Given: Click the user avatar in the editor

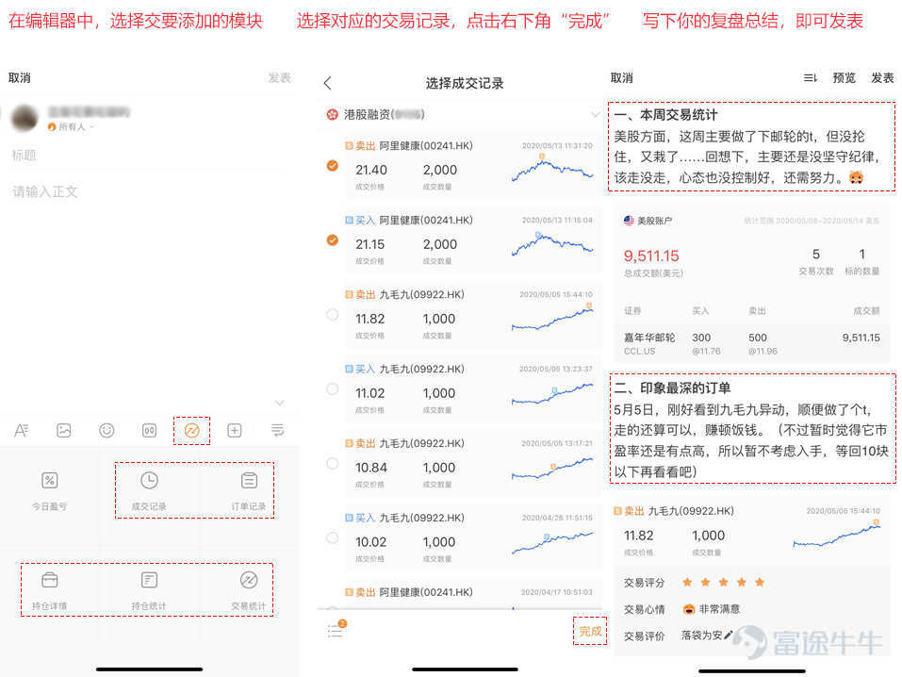Looking at the screenshot, I should coord(25,118).
